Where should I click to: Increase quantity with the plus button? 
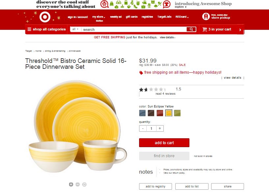[x=160, y=128]
